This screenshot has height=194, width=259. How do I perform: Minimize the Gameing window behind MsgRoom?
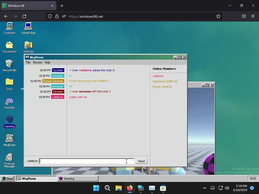click(x=203, y=85)
